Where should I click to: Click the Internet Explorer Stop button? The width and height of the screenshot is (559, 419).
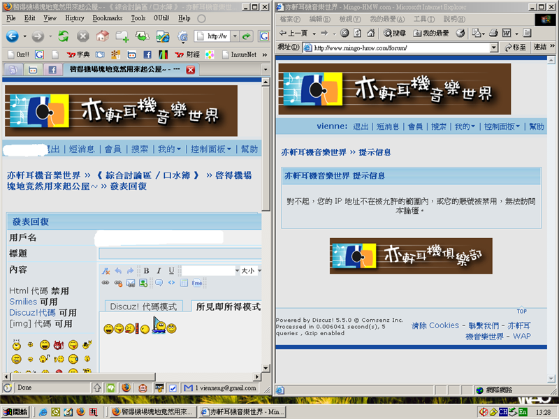(346, 33)
